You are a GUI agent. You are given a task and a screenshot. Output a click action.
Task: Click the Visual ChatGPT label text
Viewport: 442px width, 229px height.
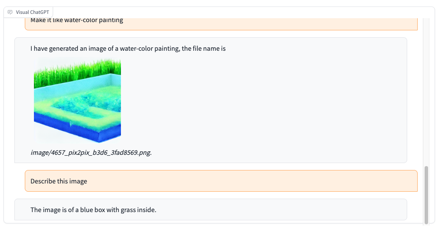click(x=32, y=12)
